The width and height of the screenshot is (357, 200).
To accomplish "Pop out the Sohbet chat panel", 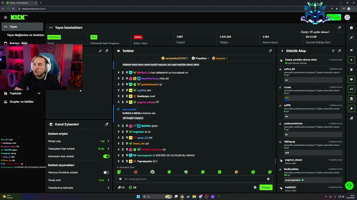I will pyautogui.click(x=270, y=51).
